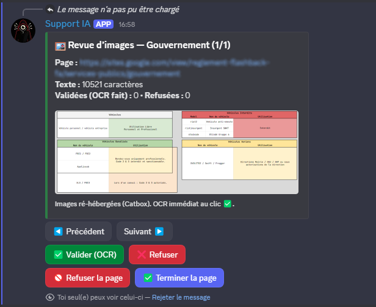Click the right arrow icon on Suivant
The height and width of the screenshot is (307, 376).
pos(159,232)
